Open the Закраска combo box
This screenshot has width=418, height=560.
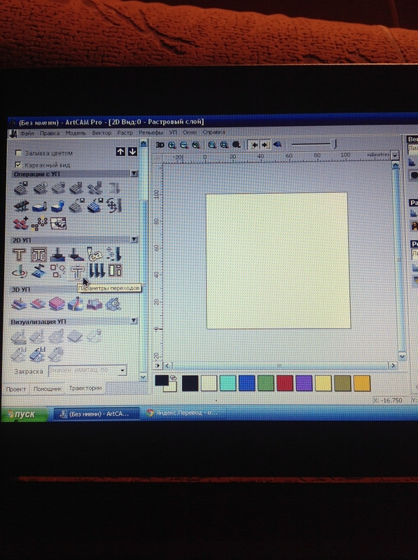[x=88, y=370]
